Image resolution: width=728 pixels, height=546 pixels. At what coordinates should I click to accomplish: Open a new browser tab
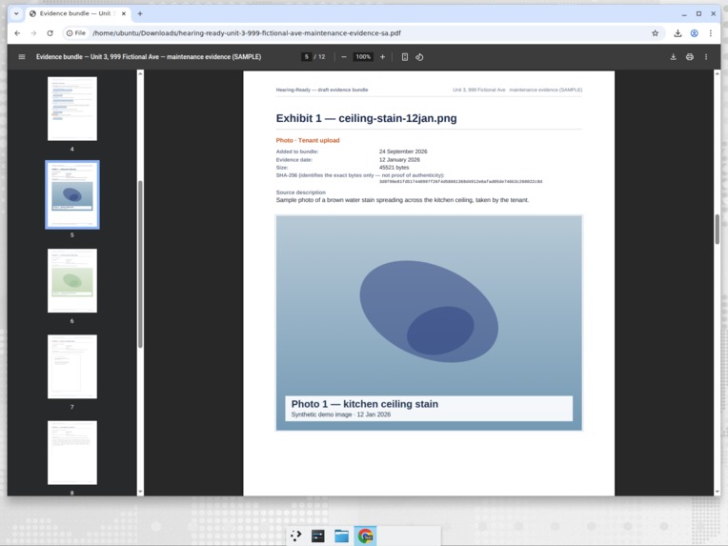point(140,13)
